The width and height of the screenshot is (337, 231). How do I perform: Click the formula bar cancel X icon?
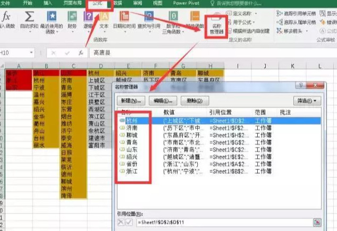pos(54,53)
